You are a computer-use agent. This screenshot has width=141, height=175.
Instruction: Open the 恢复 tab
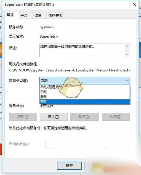pyautogui.click(x=38, y=15)
